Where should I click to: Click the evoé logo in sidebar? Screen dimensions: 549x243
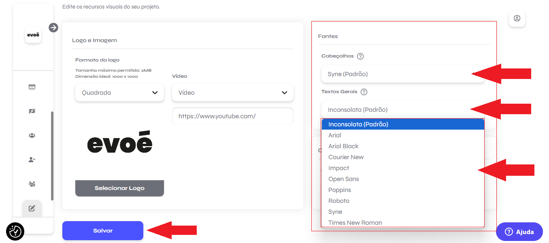[33, 35]
